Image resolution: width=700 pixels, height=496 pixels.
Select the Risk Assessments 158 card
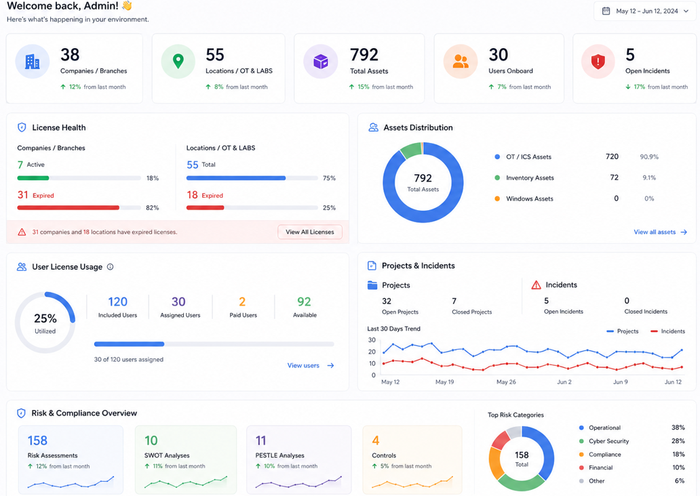click(71, 459)
